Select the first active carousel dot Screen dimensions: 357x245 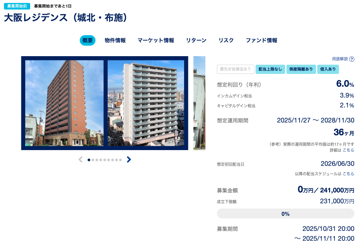pos(89,160)
